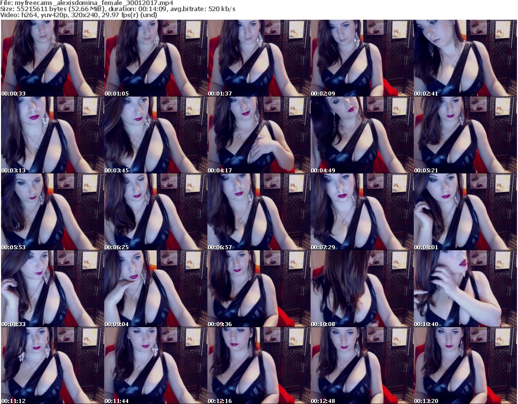Image resolution: width=518 pixels, height=404 pixels.
Task: Select the thumbnail stamped 00:01:37
Action: click(258, 58)
